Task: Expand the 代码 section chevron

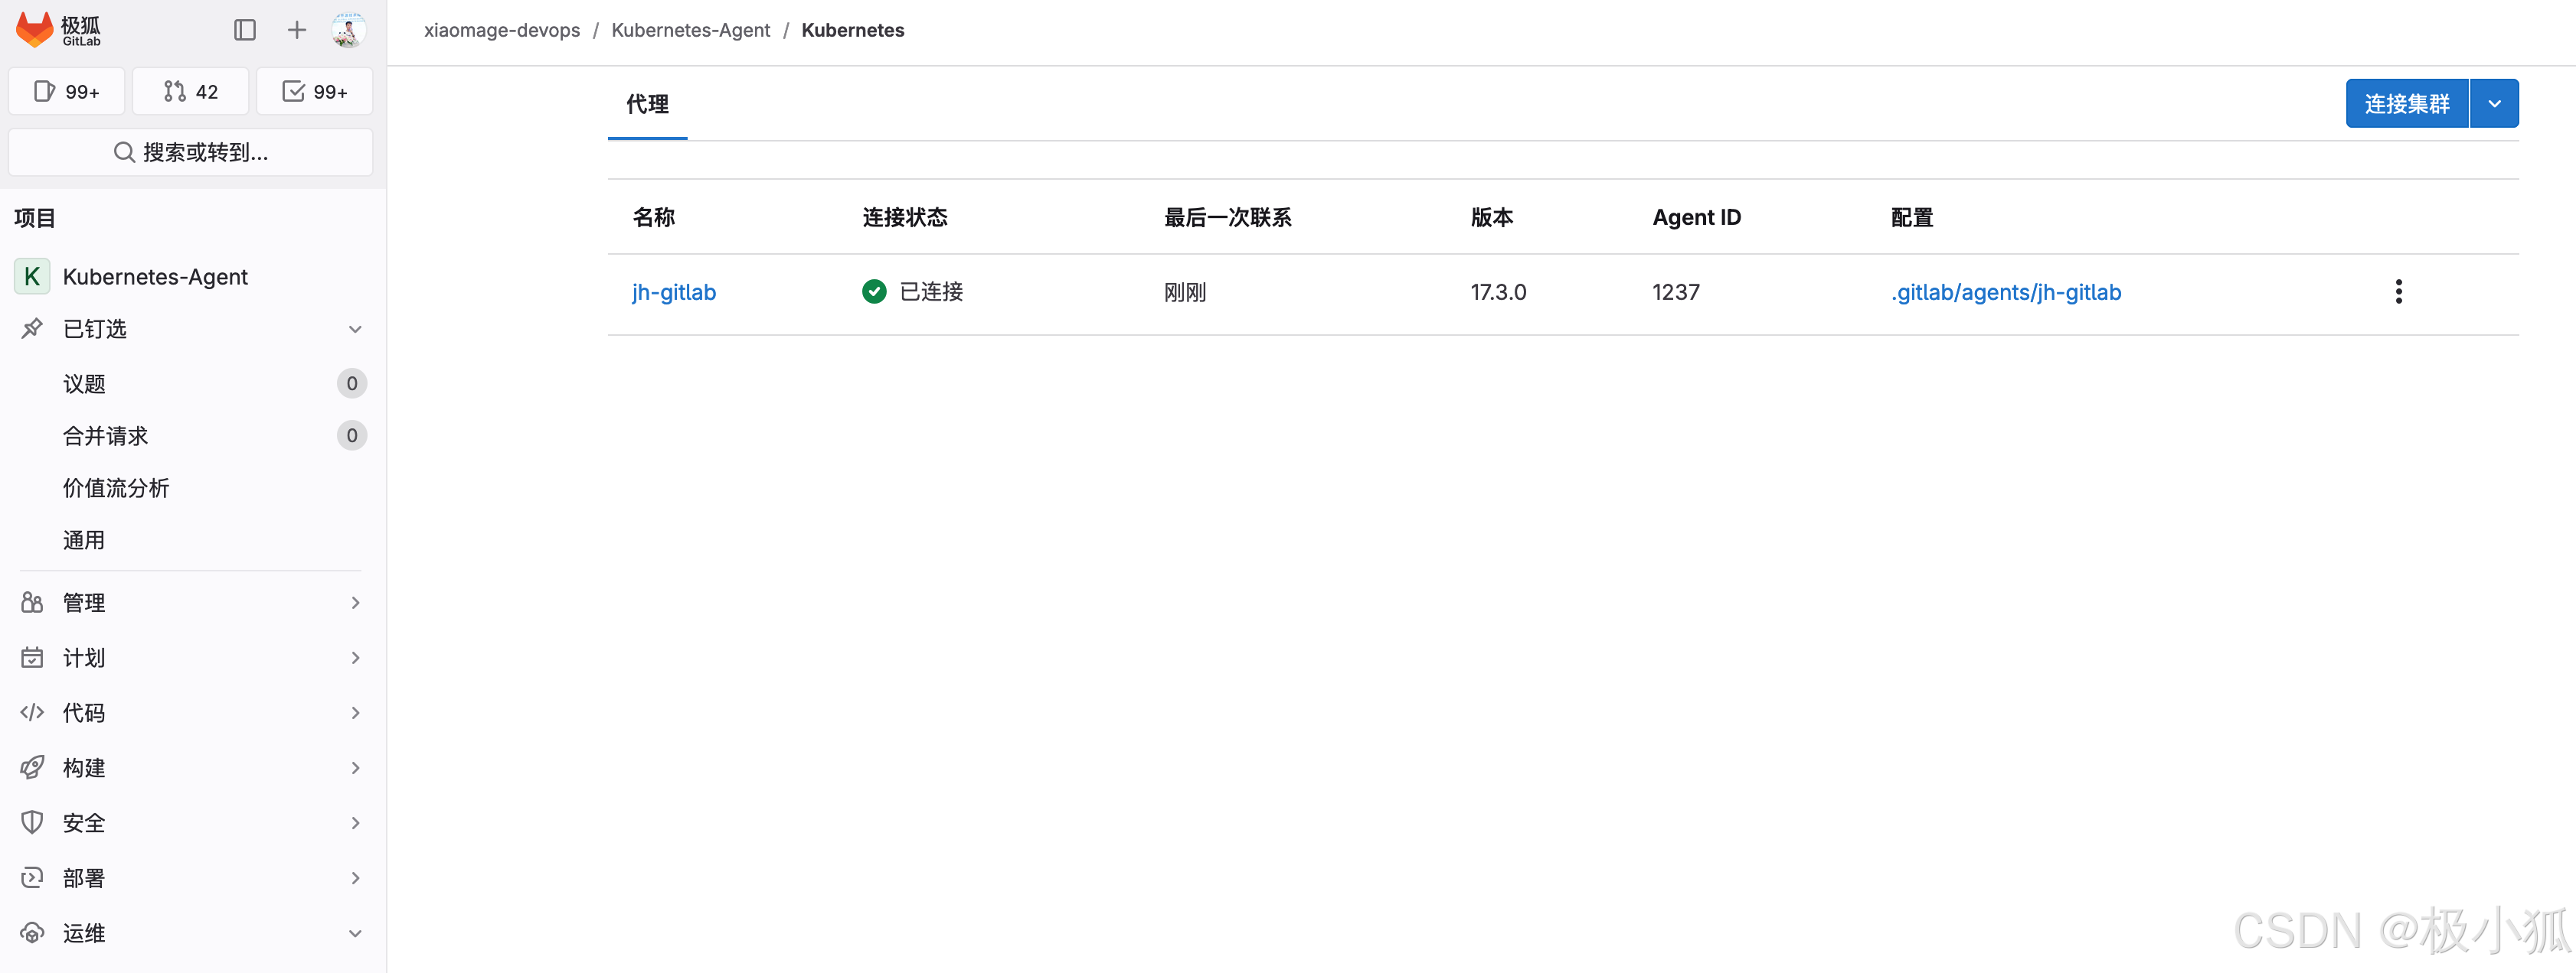Action: 355,712
